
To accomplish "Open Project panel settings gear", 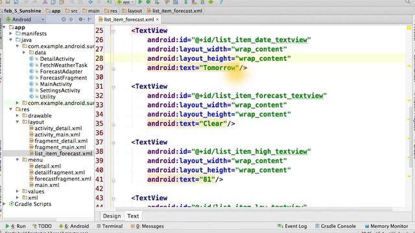I will pos(80,19).
